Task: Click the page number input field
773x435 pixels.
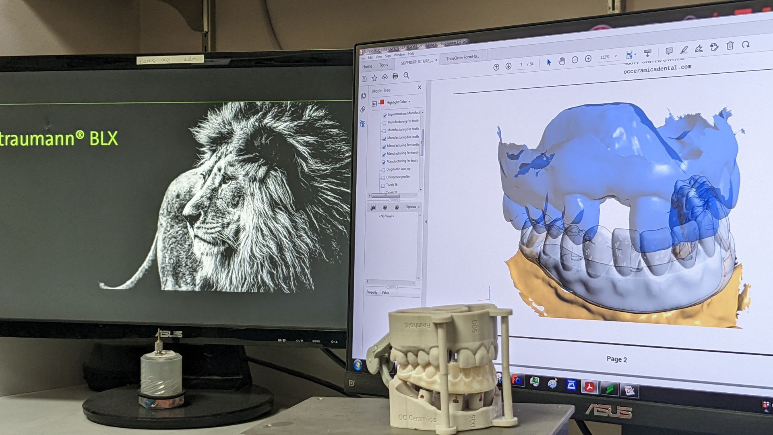Action: coord(521,65)
